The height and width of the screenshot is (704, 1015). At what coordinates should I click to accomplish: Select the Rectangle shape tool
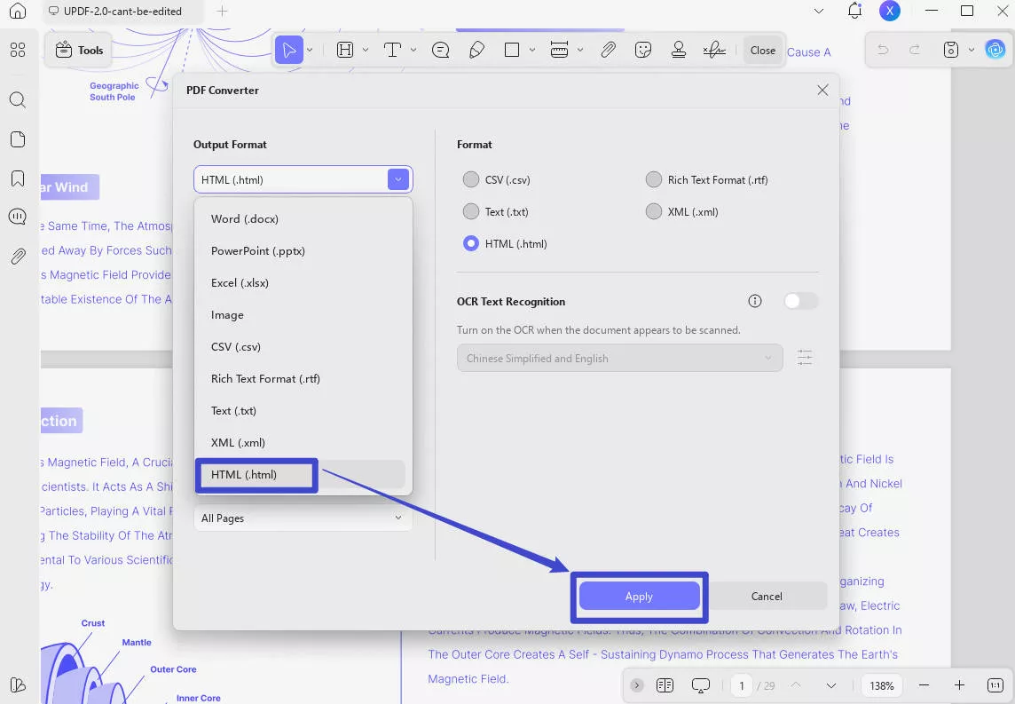click(513, 50)
